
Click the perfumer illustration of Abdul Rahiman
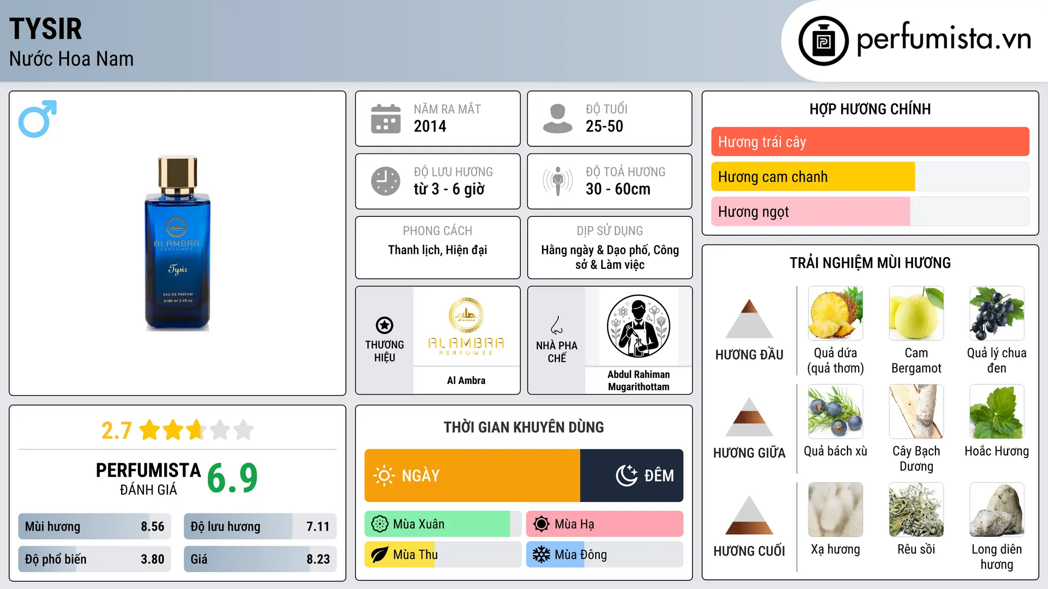[x=638, y=326]
